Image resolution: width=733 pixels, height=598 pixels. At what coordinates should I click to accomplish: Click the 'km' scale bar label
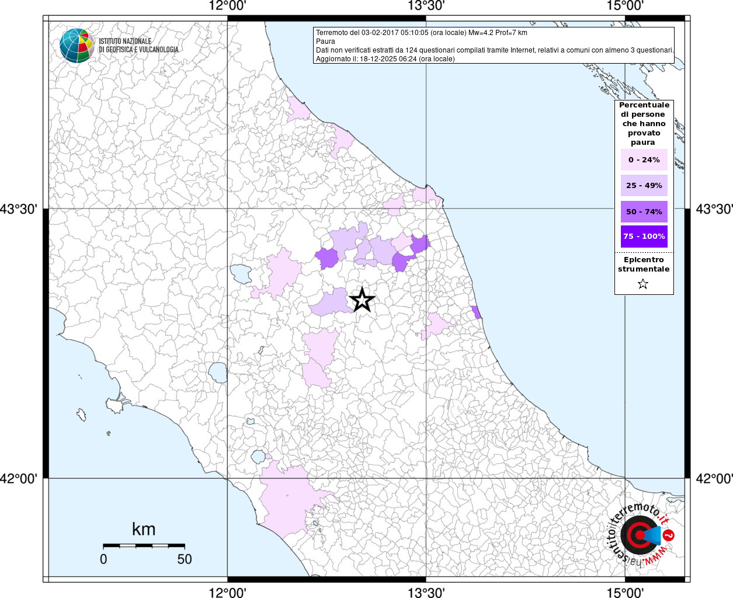tap(144, 529)
